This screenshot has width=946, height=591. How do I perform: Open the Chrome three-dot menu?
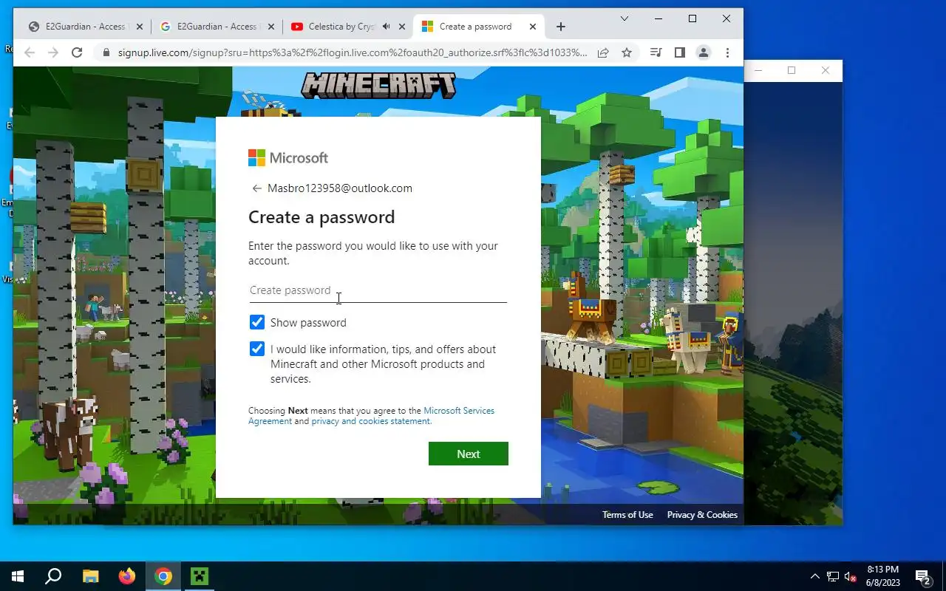point(727,52)
